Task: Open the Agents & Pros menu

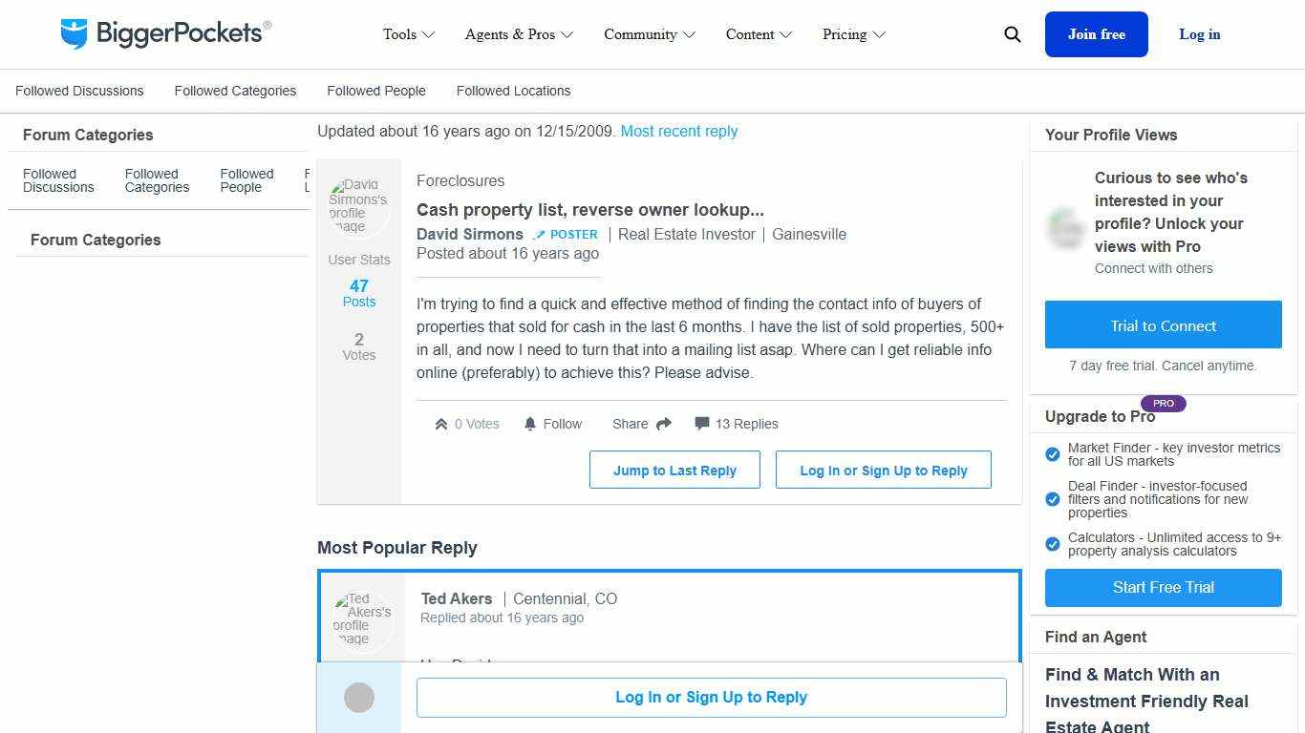Action: coord(519,34)
